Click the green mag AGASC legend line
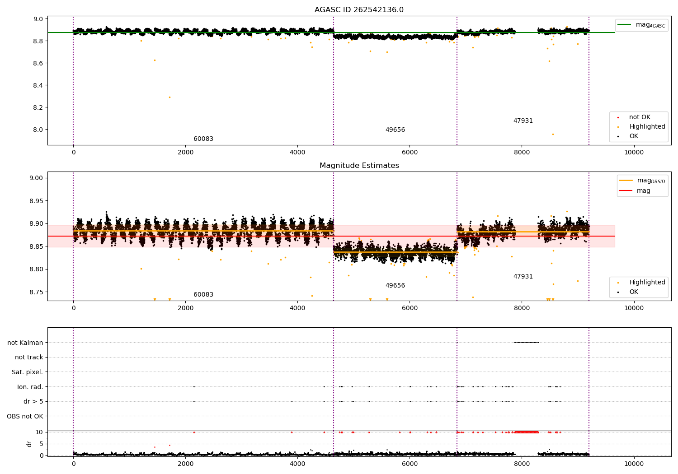The height and width of the screenshot is (474, 678). pyautogui.click(x=624, y=25)
